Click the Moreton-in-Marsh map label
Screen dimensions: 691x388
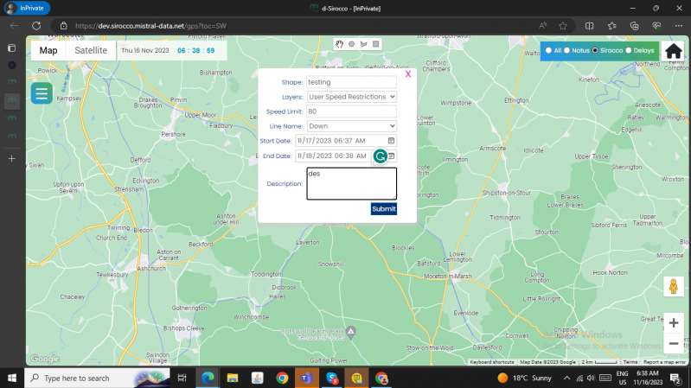448,277
